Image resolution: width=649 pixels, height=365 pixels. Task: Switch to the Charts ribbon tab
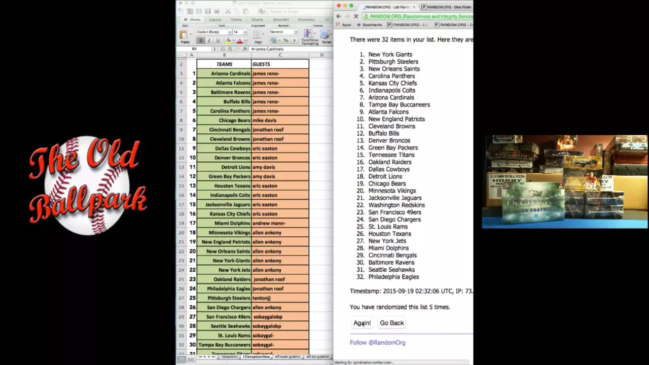pyautogui.click(x=257, y=19)
